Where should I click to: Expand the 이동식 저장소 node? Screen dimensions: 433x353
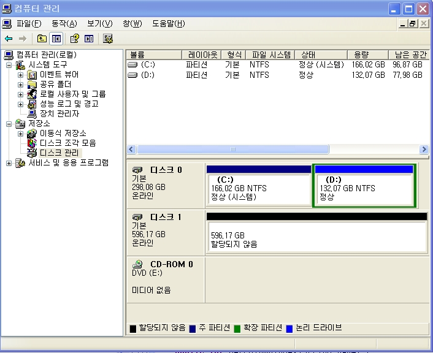tap(20, 134)
